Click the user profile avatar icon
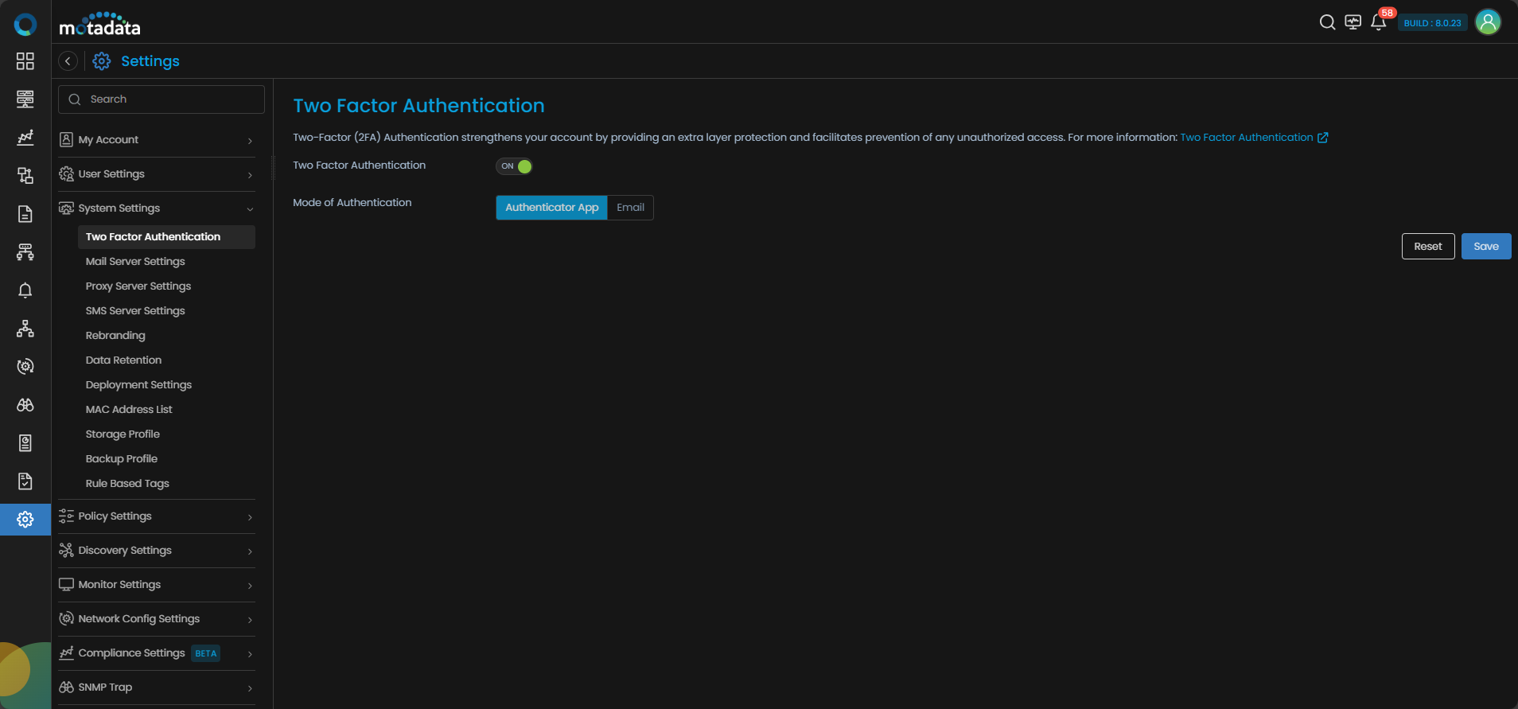Viewport: 1518px width, 709px height. pyautogui.click(x=1488, y=22)
